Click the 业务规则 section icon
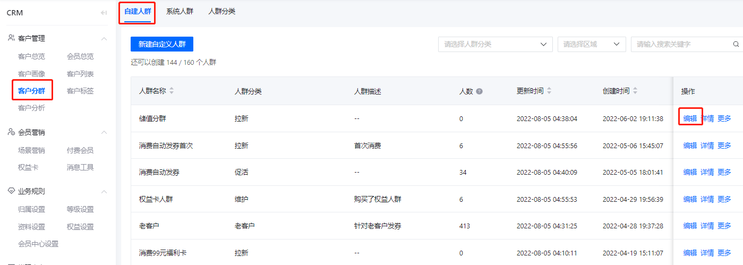 [12, 191]
